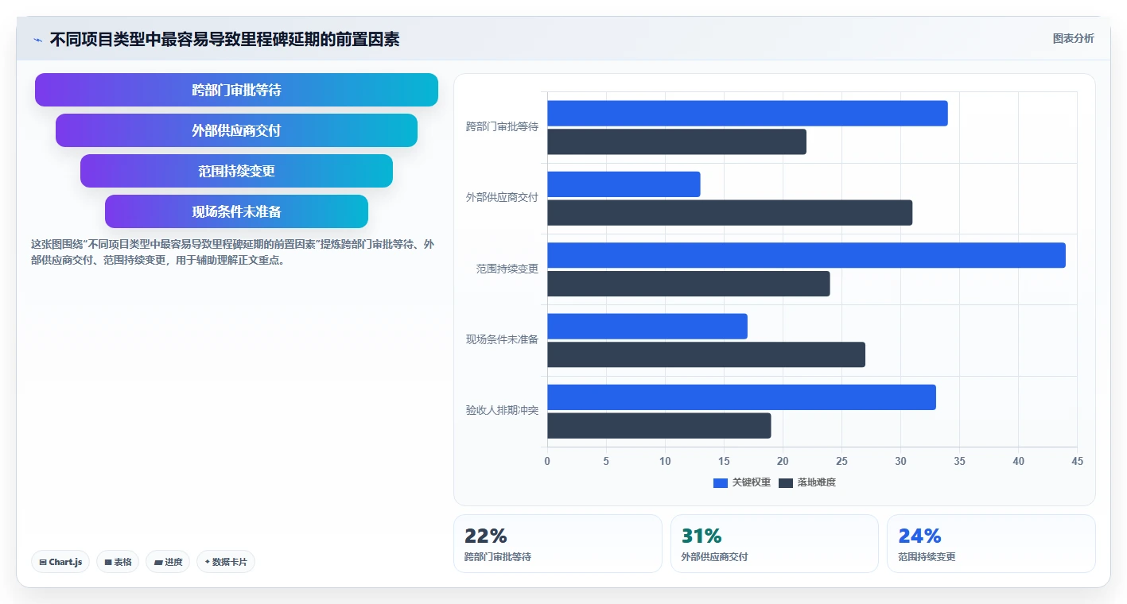Click the 验收人排期冲突 axis label
This screenshot has height=604, width=1127.
coord(502,411)
